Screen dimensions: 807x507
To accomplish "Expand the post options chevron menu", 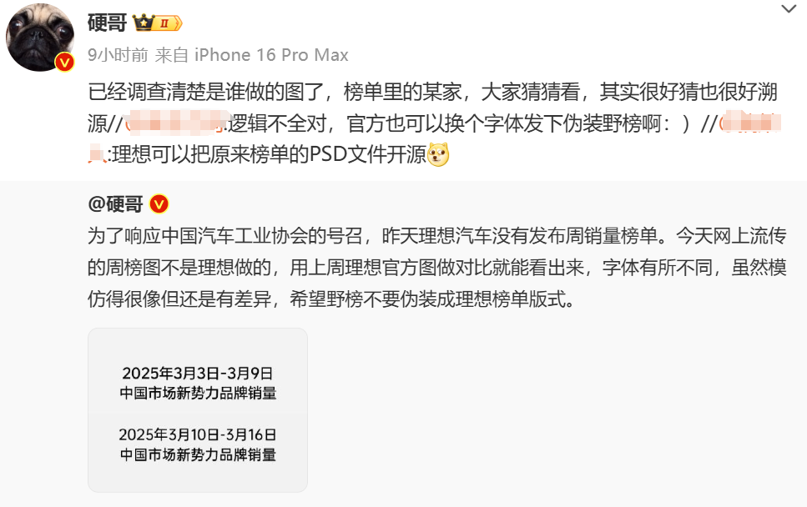I will pyautogui.click(x=789, y=8).
